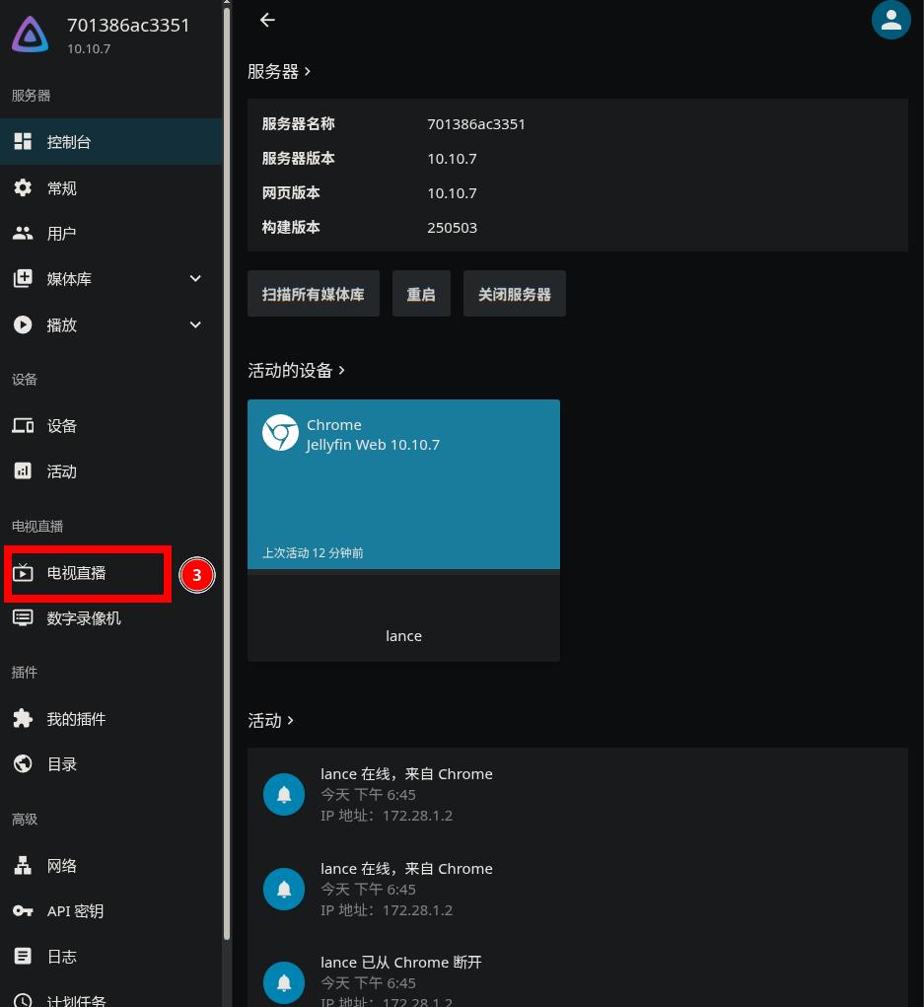Image resolution: width=924 pixels, height=1007 pixels.
Task: Click the 网页版本 label
Action: pos(291,192)
